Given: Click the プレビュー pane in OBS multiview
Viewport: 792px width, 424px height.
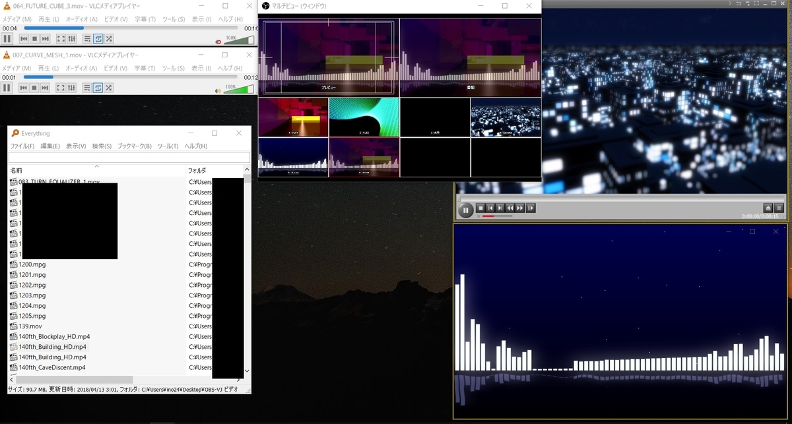Looking at the screenshot, I should (x=329, y=57).
